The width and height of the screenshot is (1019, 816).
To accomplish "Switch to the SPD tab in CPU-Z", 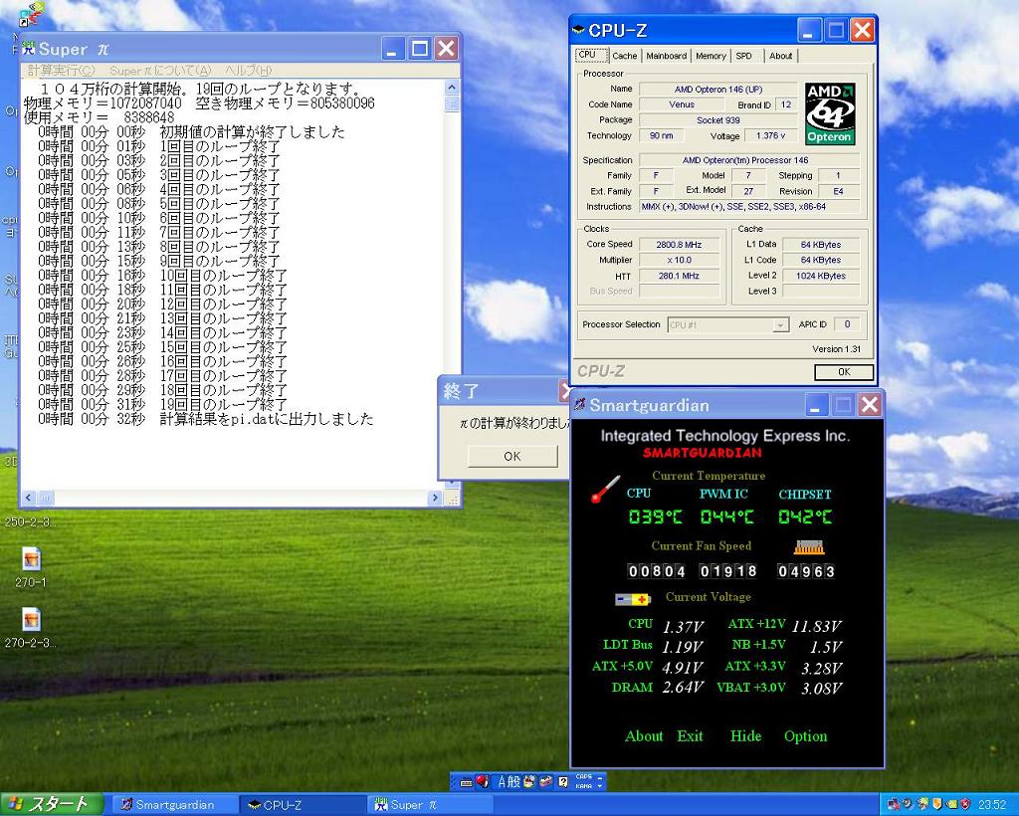I will pyautogui.click(x=744, y=56).
